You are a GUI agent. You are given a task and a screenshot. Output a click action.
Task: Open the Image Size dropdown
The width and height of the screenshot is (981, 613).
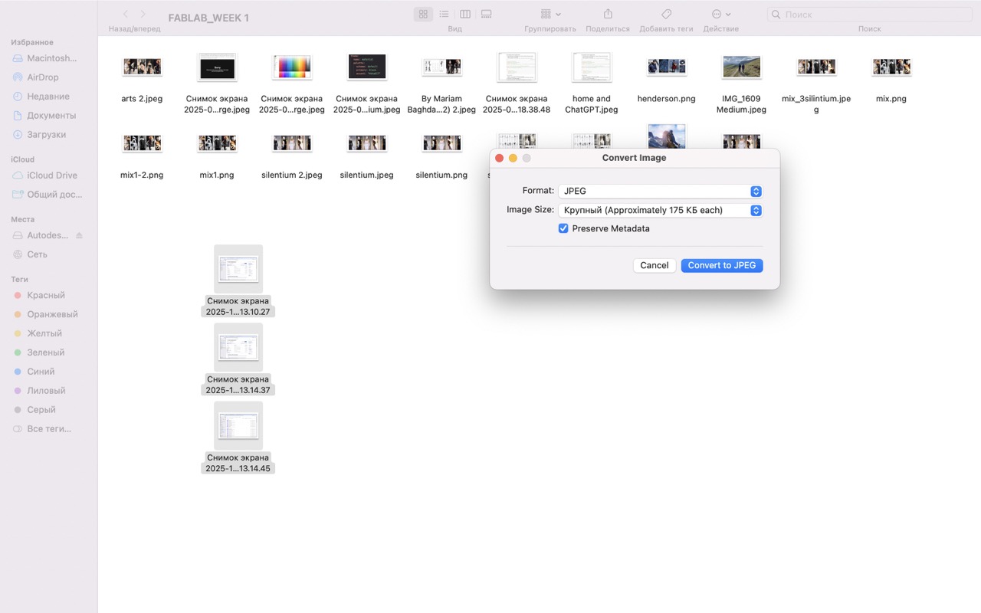pos(660,210)
